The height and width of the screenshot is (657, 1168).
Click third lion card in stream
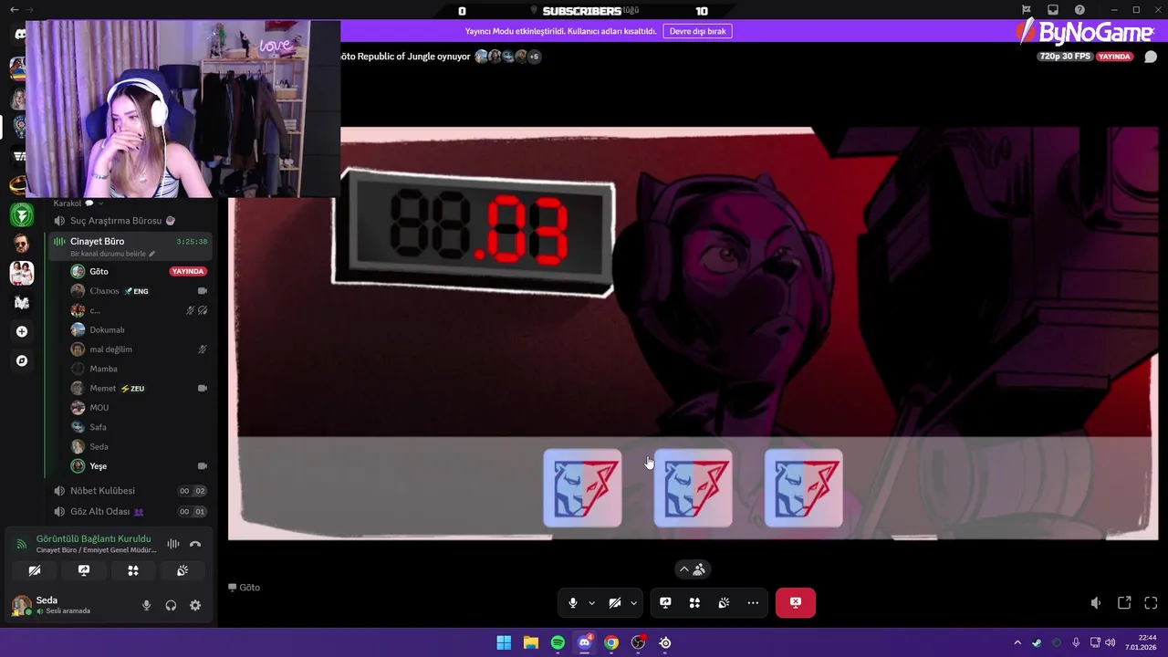tap(803, 488)
